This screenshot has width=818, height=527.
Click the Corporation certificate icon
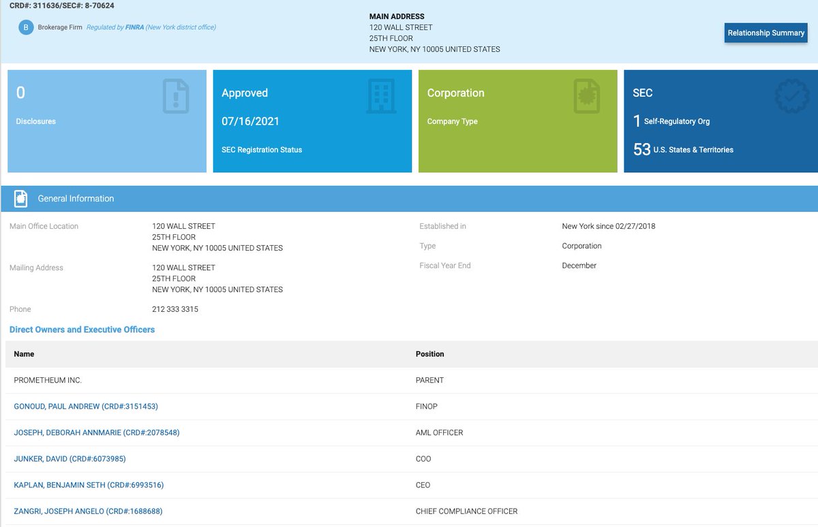(586, 96)
